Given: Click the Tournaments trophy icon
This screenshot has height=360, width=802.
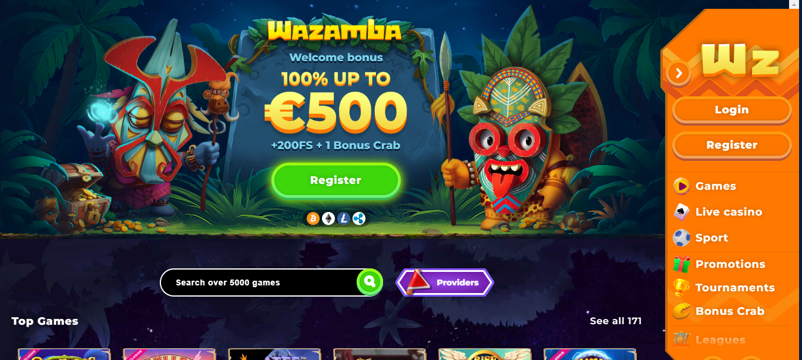Looking at the screenshot, I should point(682,288).
